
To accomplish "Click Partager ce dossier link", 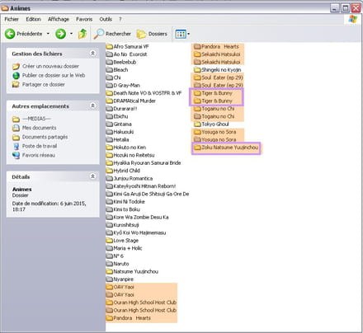I will click(x=44, y=84).
